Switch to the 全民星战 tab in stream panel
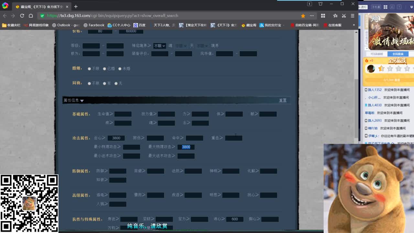The height and width of the screenshot is (233, 414). (398, 54)
